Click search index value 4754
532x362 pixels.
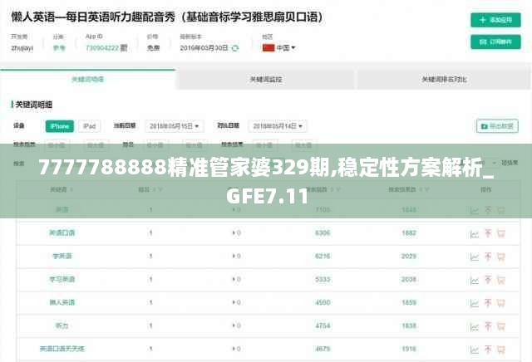[x=323, y=325]
